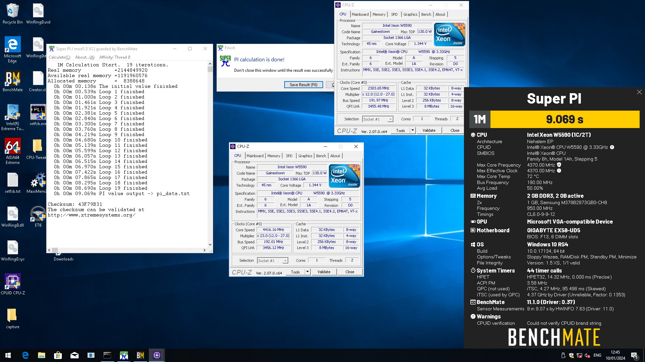Click the CPUID info icon beside 3.33GHz
This screenshot has height=362, width=645.
tap(612, 147)
